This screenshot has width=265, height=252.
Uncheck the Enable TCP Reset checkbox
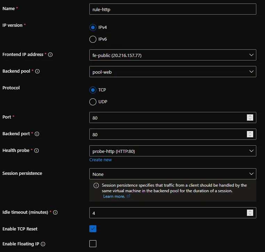point(93,229)
